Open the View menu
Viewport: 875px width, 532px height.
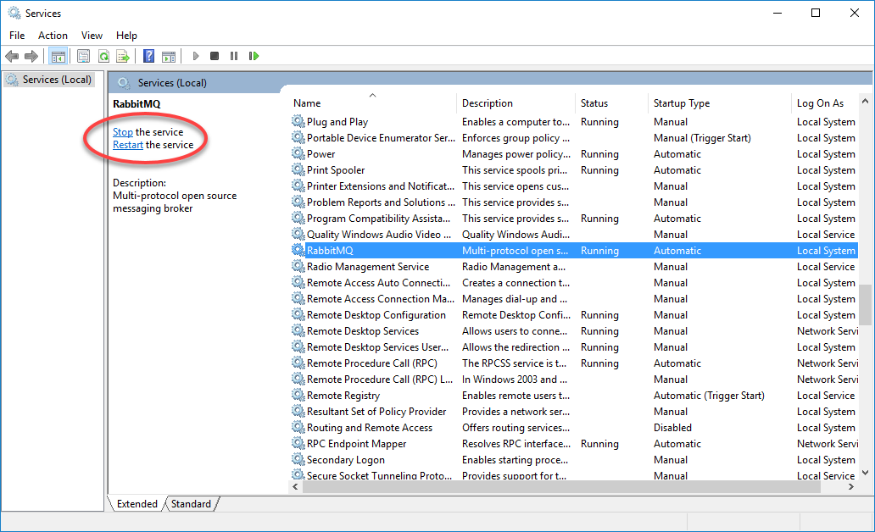(x=92, y=35)
